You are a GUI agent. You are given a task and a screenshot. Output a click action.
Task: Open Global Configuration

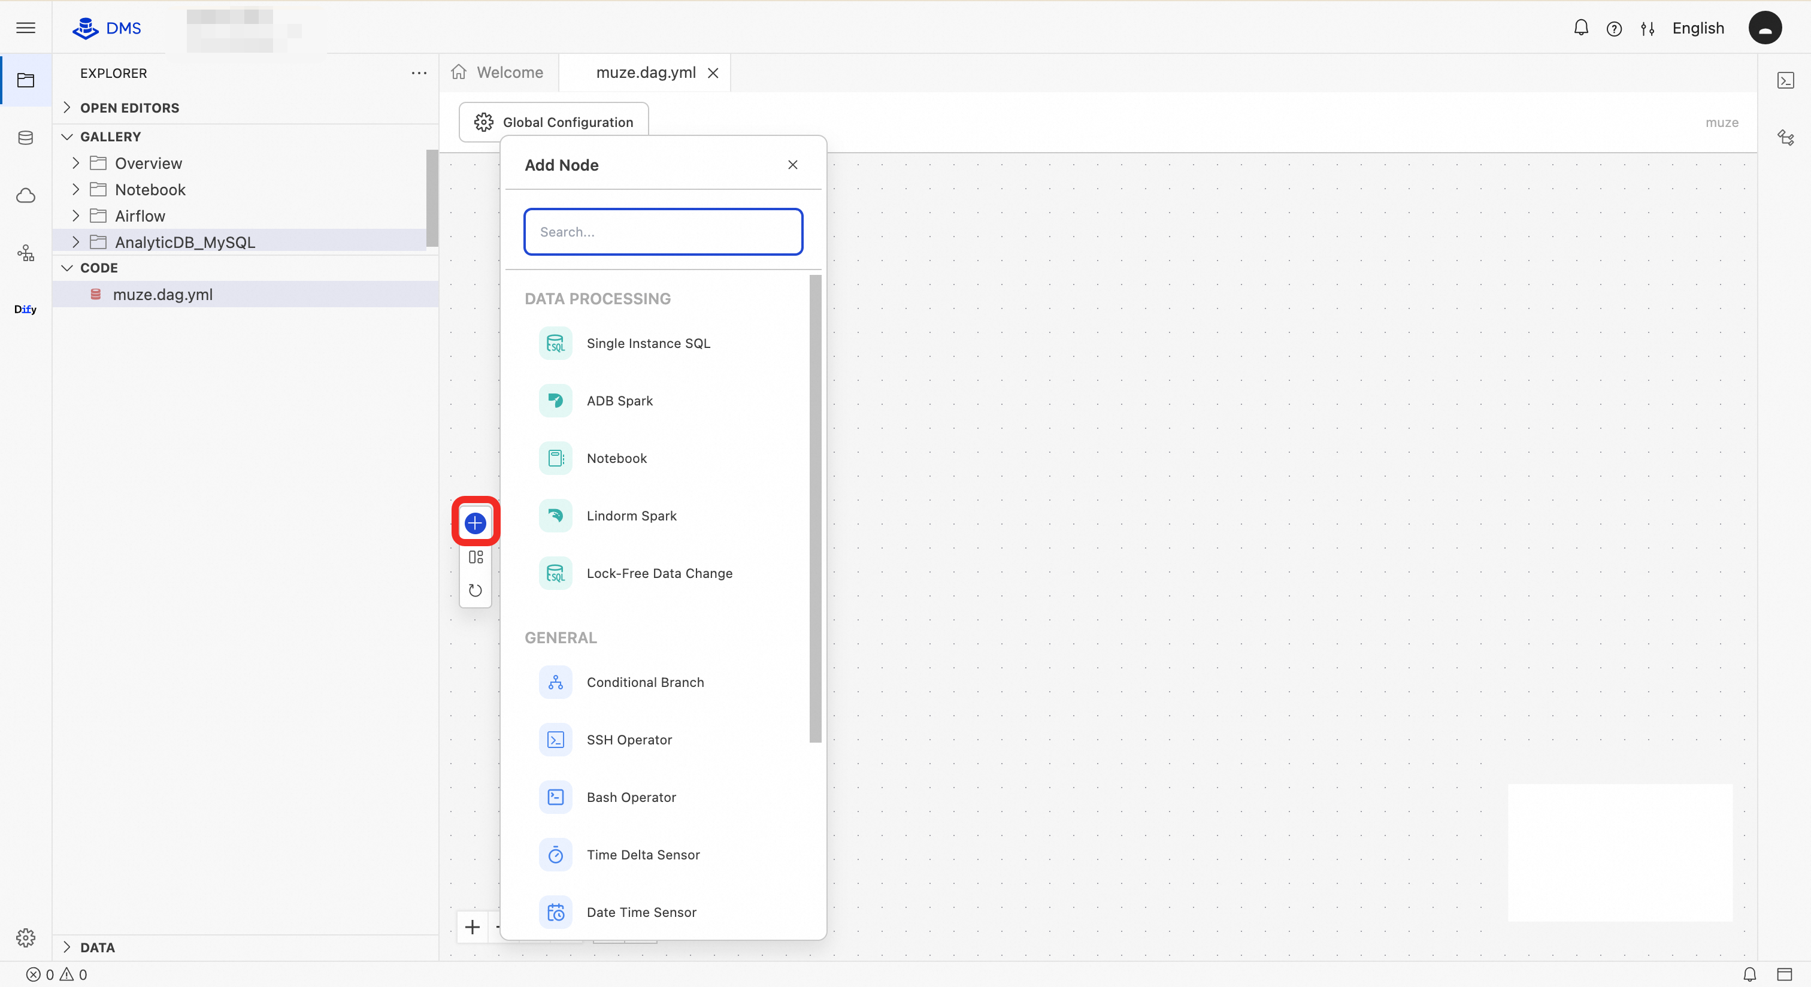coord(554,122)
